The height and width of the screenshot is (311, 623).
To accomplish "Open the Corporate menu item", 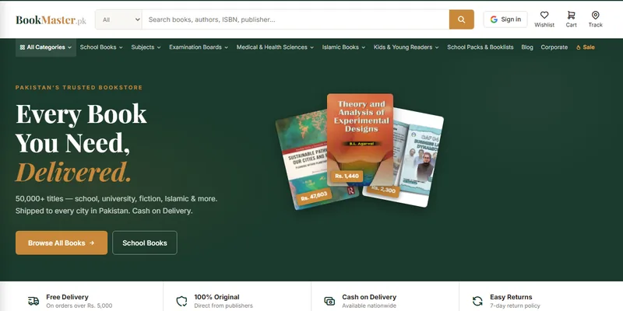I will tap(554, 47).
